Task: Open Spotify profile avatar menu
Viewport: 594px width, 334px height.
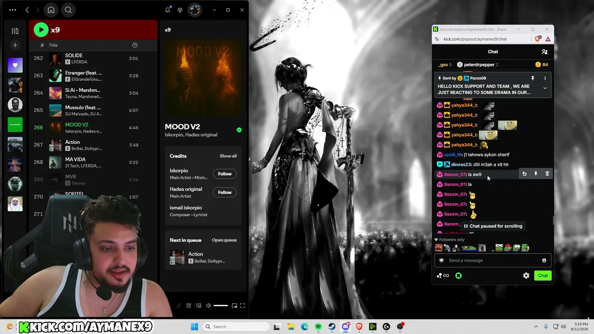Action: 195,10
